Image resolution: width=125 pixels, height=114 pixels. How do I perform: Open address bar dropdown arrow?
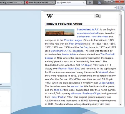[115, 7]
